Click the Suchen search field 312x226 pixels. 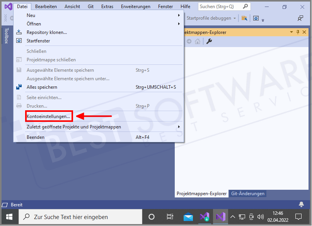[x=220, y=6]
